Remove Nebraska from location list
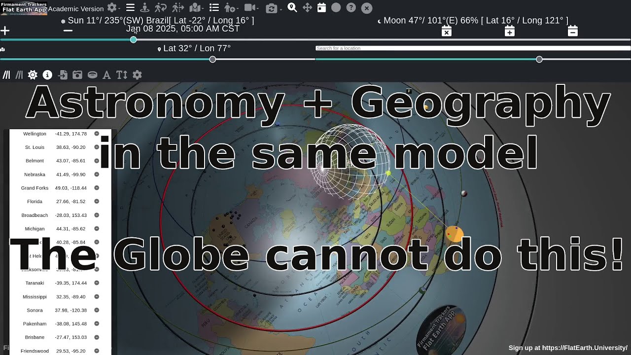Screen dimensions: 631x355 (97, 174)
